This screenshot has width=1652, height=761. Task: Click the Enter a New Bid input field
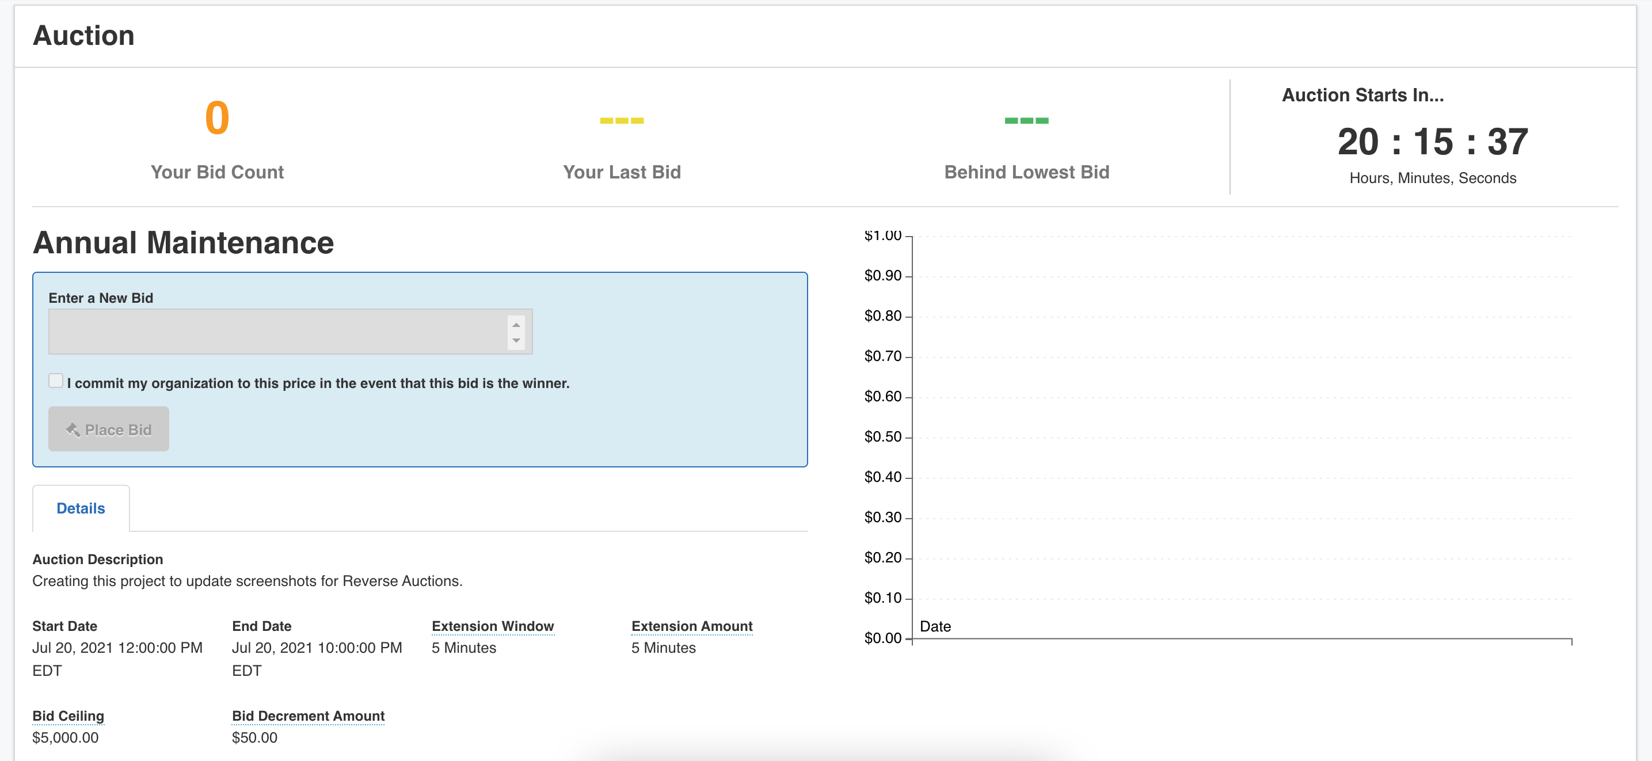click(x=290, y=332)
